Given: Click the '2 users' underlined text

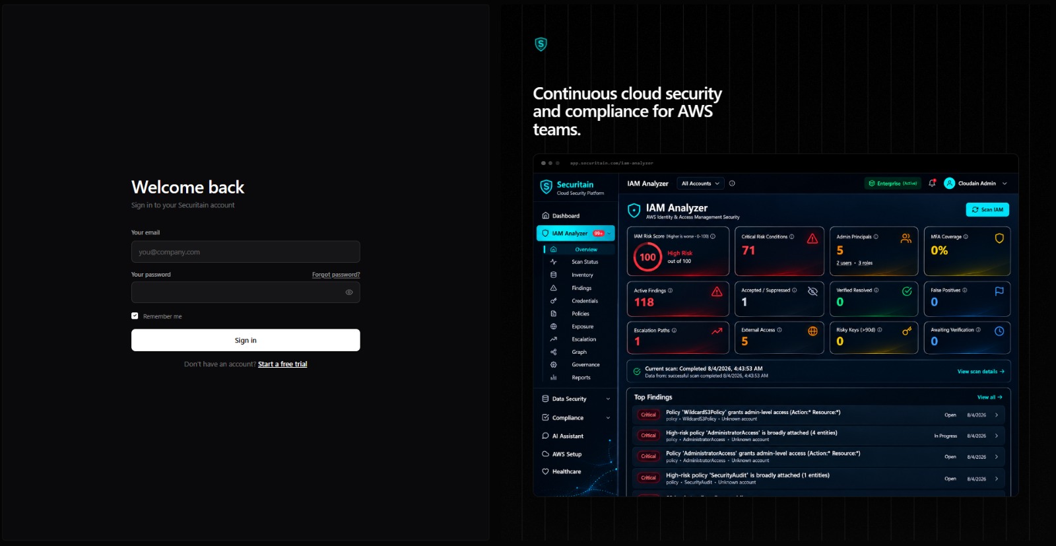Looking at the screenshot, I should (x=844, y=263).
